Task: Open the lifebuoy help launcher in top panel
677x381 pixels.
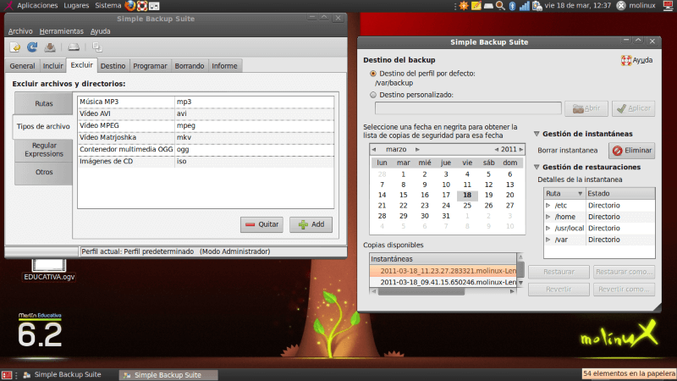Action: [x=142, y=6]
